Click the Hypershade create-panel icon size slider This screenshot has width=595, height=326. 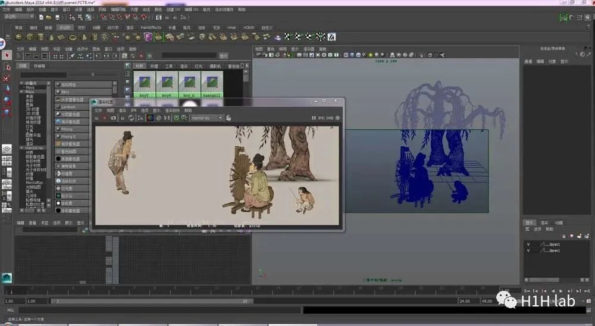pos(92,74)
